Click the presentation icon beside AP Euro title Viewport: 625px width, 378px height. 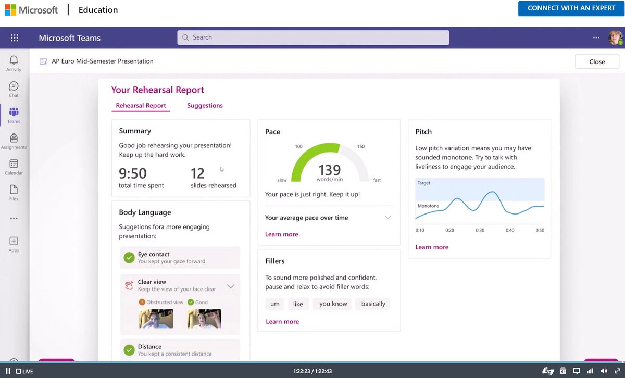click(x=43, y=61)
